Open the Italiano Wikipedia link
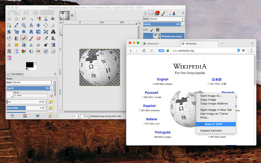The width and height of the screenshot is (261, 163). click(151, 119)
